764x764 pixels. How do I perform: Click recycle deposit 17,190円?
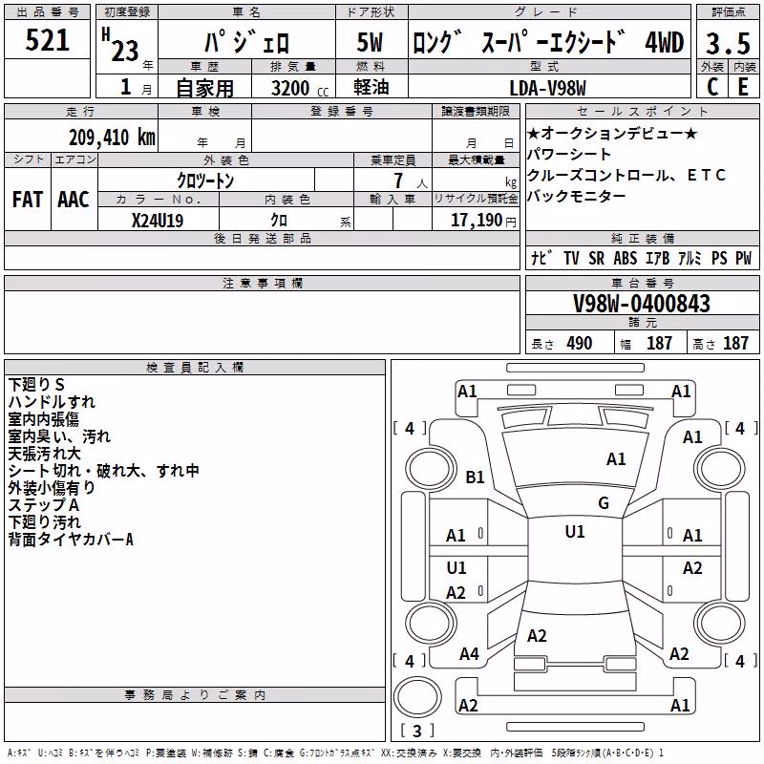[483, 221]
